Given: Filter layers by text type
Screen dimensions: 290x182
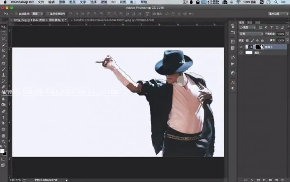Looking at the screenshot, I should point(271,28).
